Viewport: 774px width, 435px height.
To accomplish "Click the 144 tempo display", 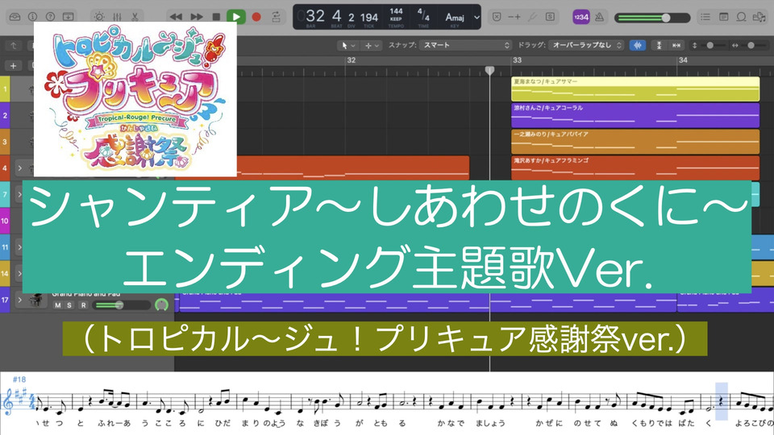I will (x=396, y=11).
